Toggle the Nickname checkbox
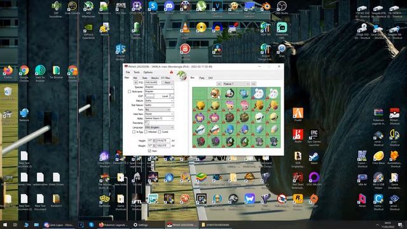407x229 pixels. (x=129, y=92)
